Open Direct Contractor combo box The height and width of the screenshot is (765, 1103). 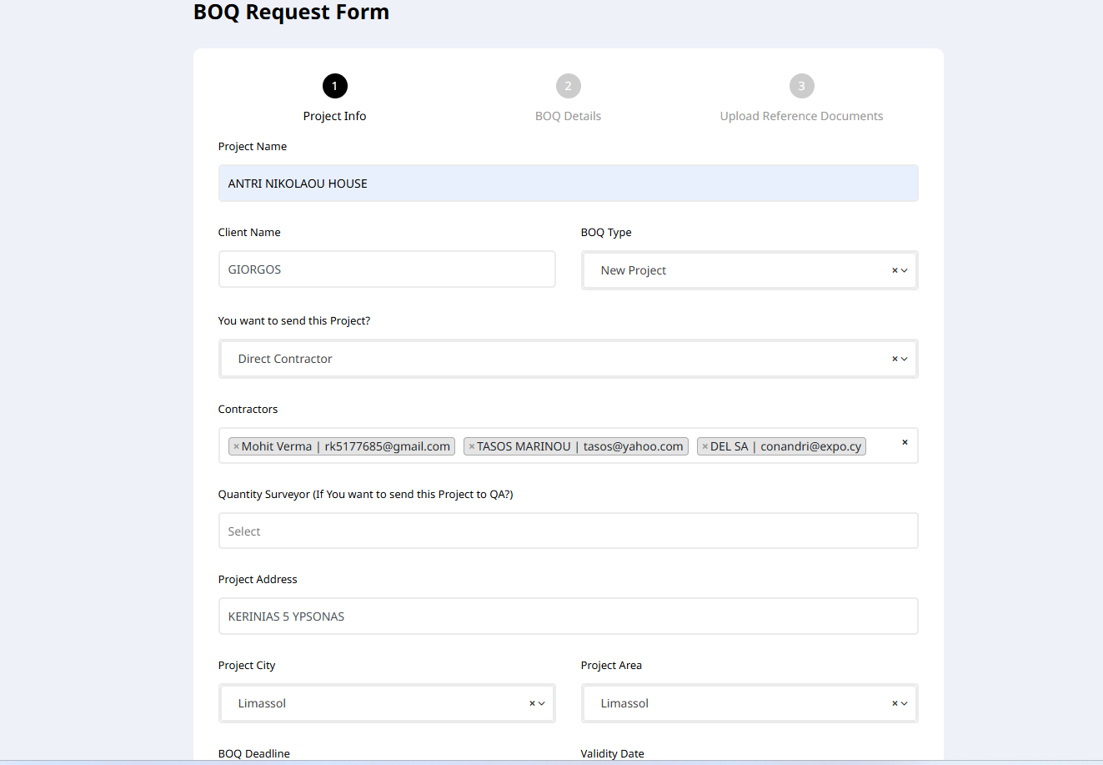(568, 359)
